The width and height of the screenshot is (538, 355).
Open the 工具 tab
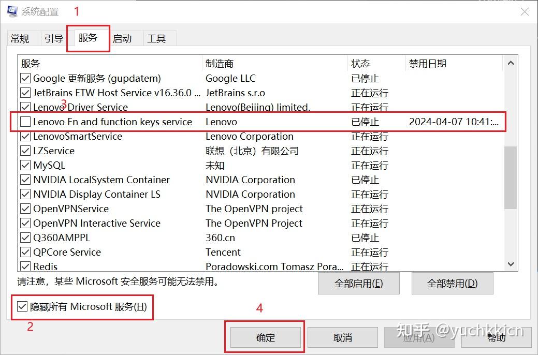(x=156, y=38)
